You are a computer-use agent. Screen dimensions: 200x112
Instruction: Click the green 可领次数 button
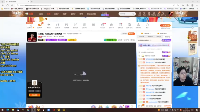click(110, 40)
